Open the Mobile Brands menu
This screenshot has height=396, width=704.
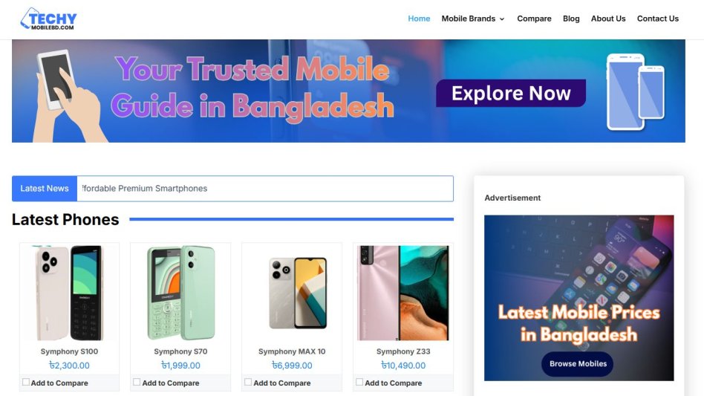click(469, 19)
